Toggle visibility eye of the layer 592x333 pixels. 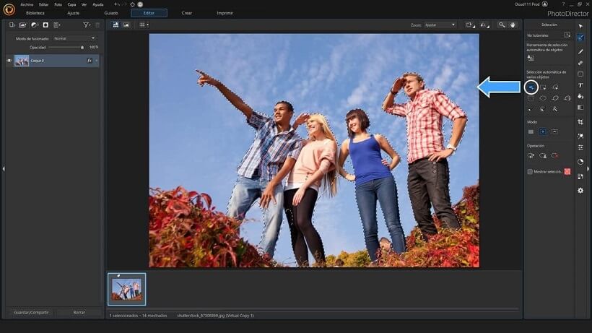9,61
